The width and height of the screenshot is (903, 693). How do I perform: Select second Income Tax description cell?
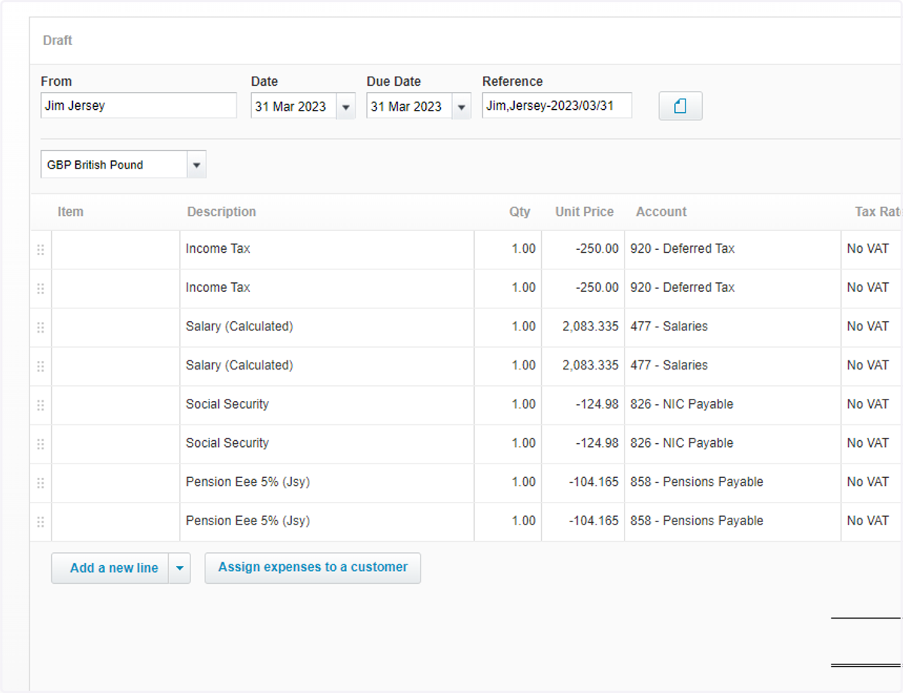[327, 288]
